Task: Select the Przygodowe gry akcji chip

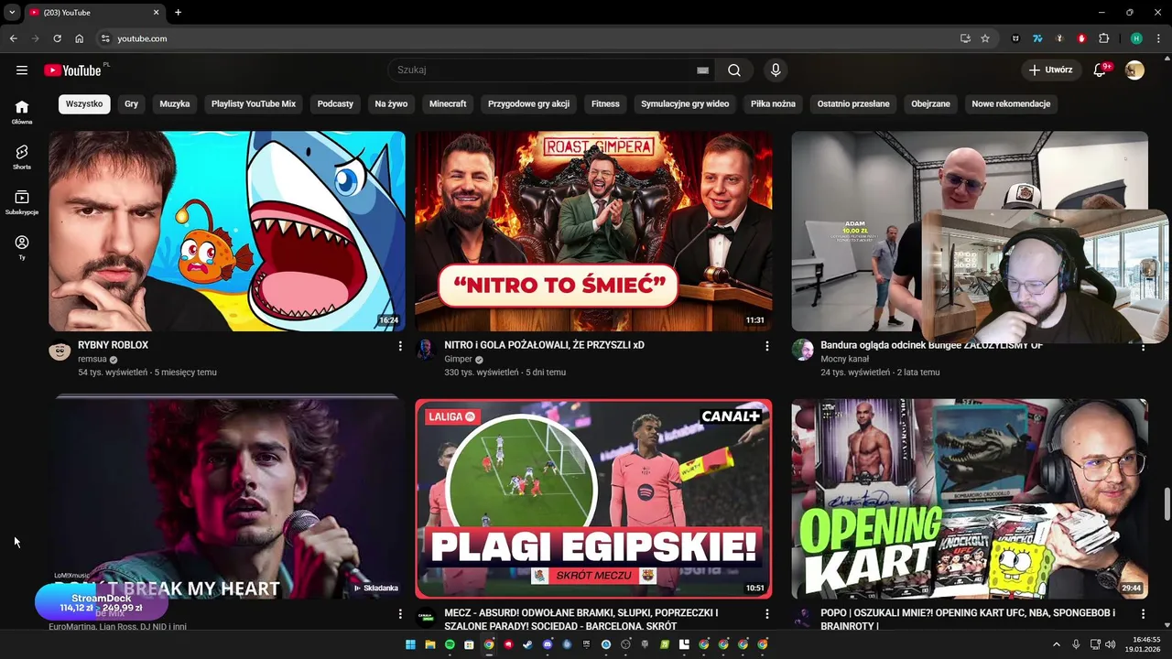Action: pyautogui.click(x=528, y=104)
